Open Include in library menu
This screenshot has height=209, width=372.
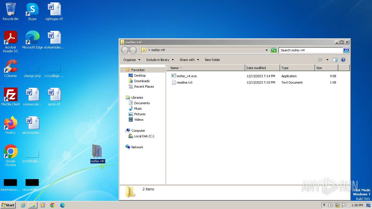(x=160, y=60)
